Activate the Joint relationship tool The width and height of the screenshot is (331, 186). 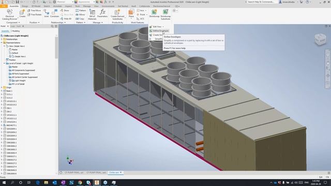46,13
